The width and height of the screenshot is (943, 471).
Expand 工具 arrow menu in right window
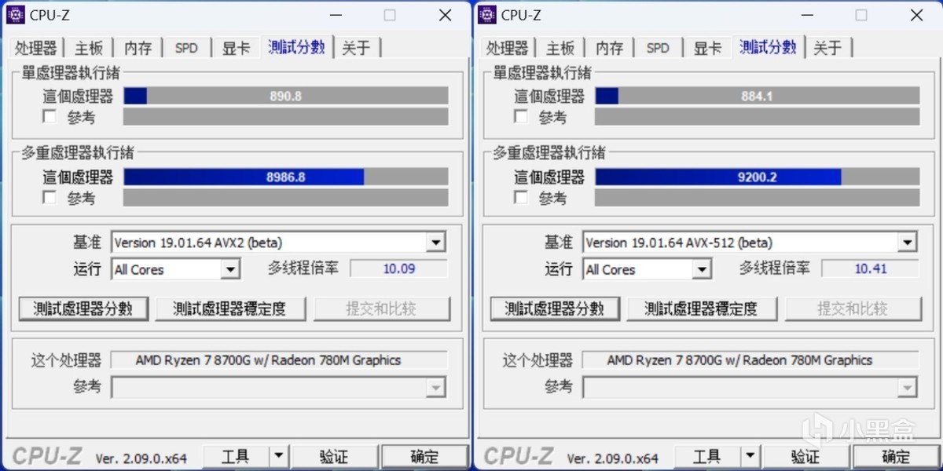click(x=750, y=456)
